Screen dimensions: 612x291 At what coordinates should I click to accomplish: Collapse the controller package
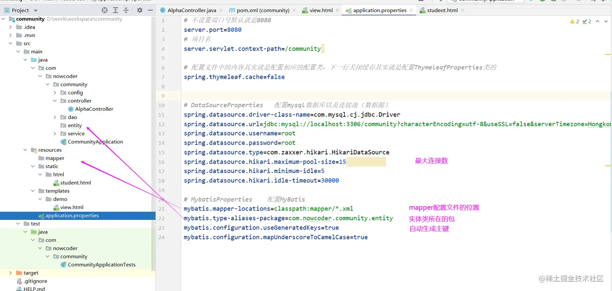55,101
